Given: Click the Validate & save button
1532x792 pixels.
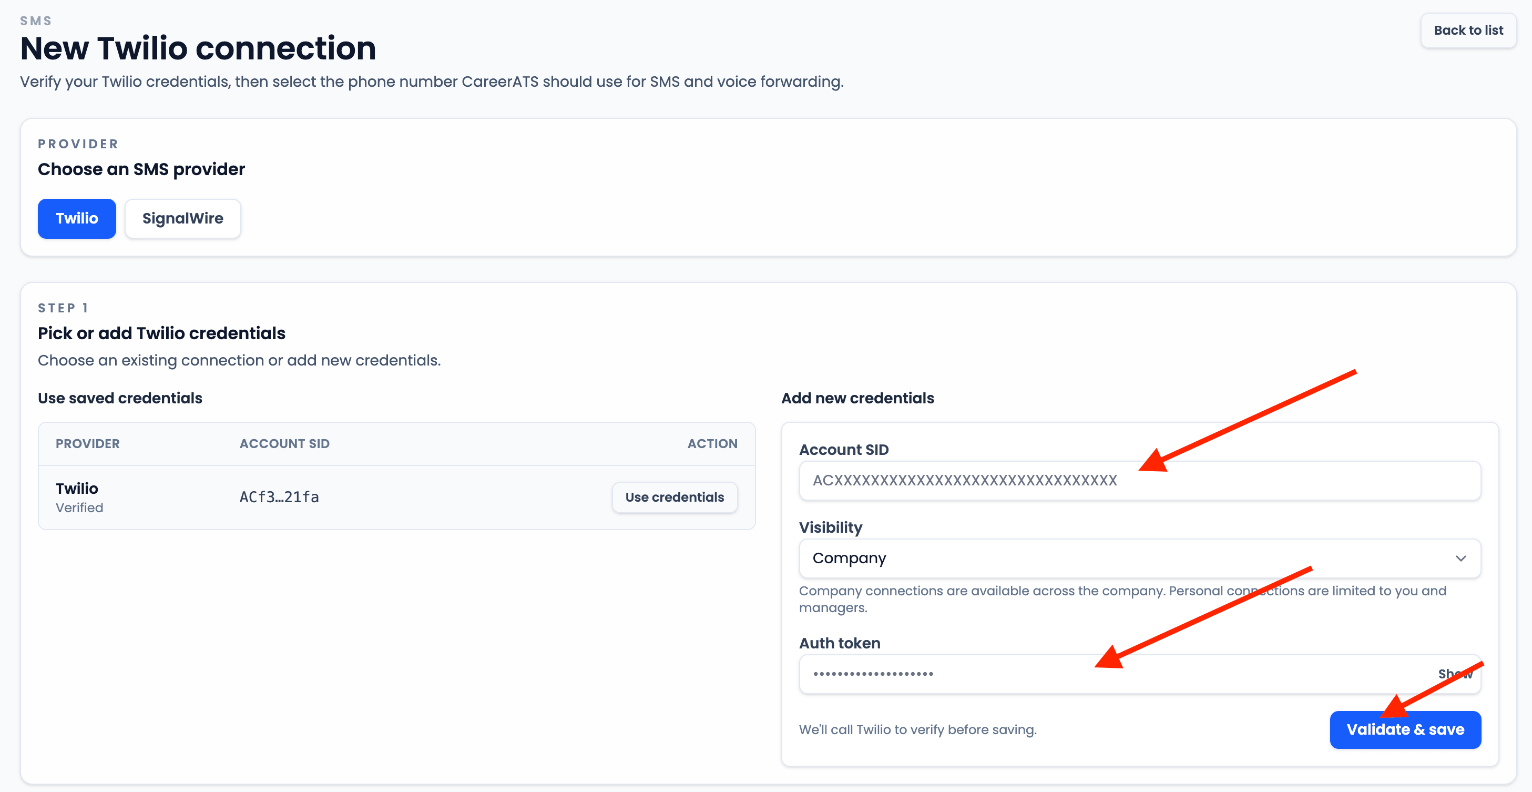Looking at the screenshot, I should 1405,729.
